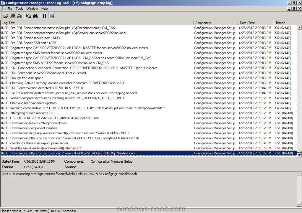
Task: Click the Date/Time value in details panel
Action: click(x=40, y=161)
